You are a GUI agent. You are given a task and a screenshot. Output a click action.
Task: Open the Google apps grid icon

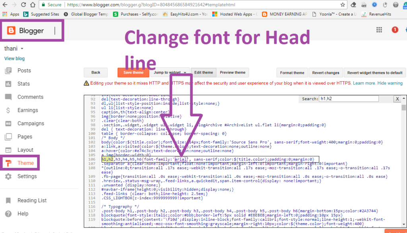coord(379,30)
